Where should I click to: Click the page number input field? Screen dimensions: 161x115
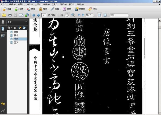44,15
